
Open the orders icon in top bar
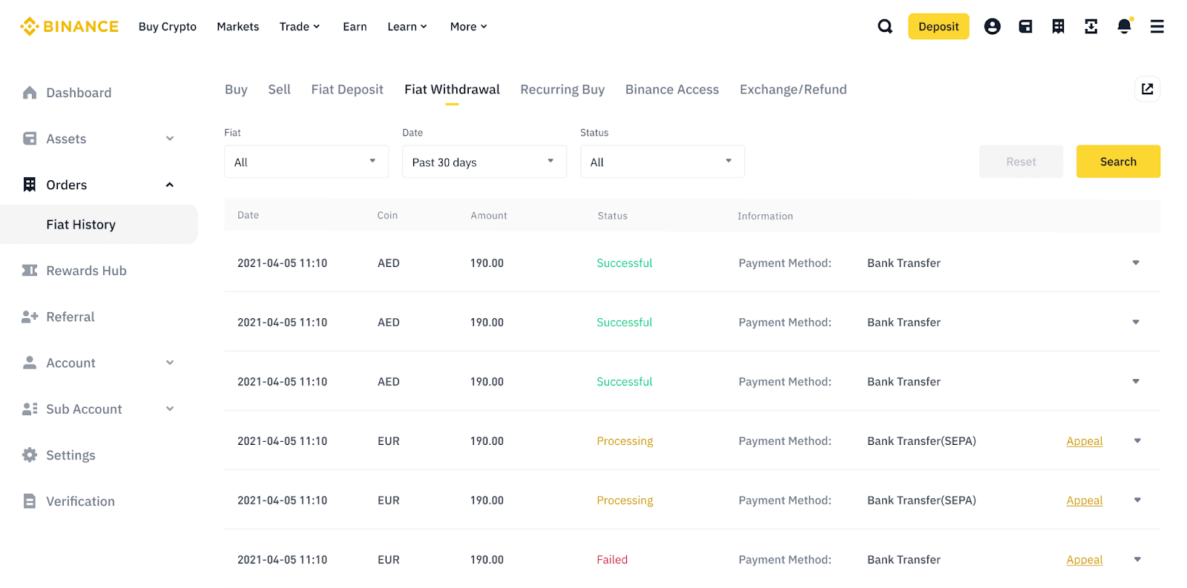1058,27
